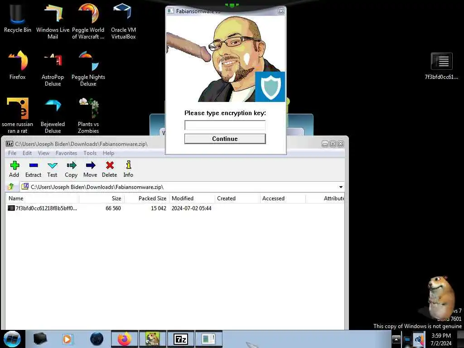This screenshot has height=348, width=464.
Task: Select AstroPop Deluxe desktop icon
Action: [x=53, y=69]
